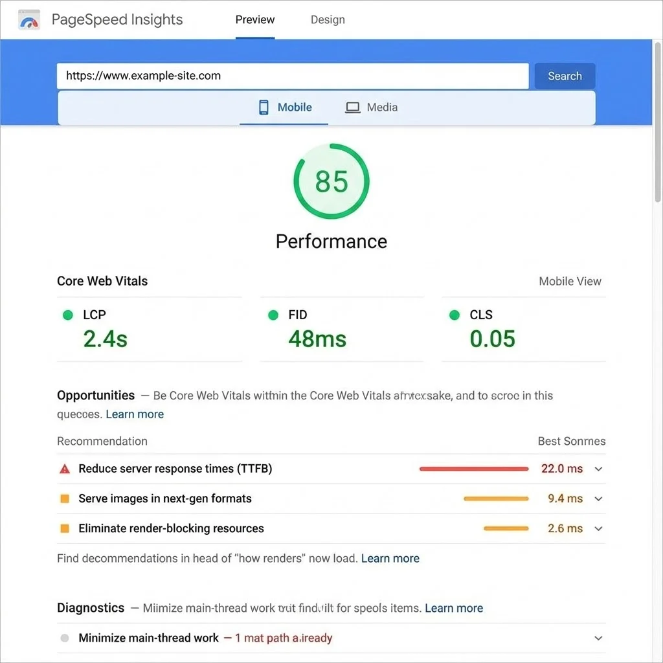Open the Opportunities Learn more link
This screenshot has height=663, width=663.
click(x=135, y=414)
